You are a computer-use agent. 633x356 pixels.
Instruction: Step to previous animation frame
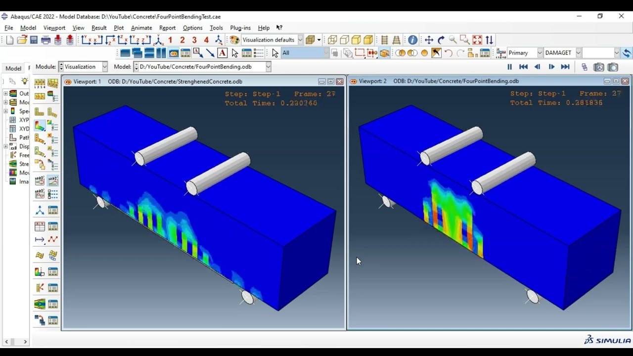coord(537,67)
